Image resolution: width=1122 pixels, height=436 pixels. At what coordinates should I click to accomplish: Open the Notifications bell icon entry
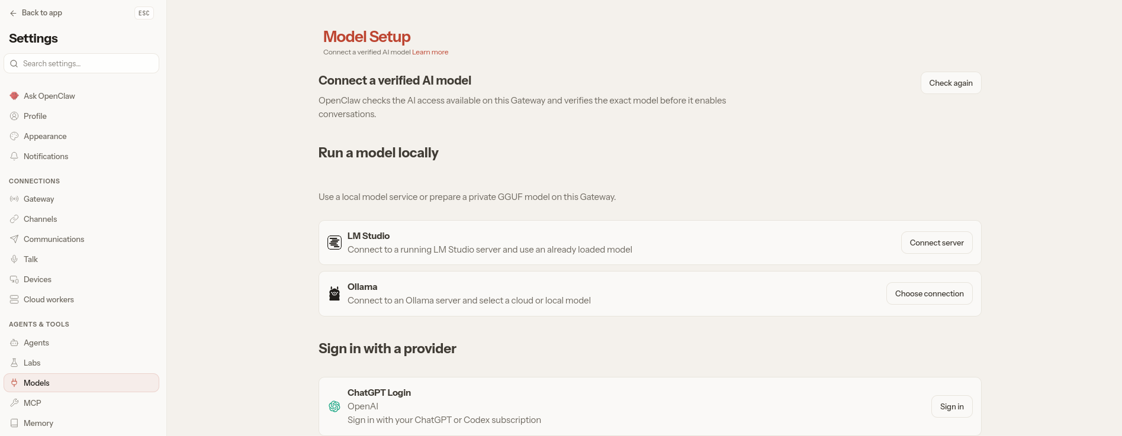14,156
